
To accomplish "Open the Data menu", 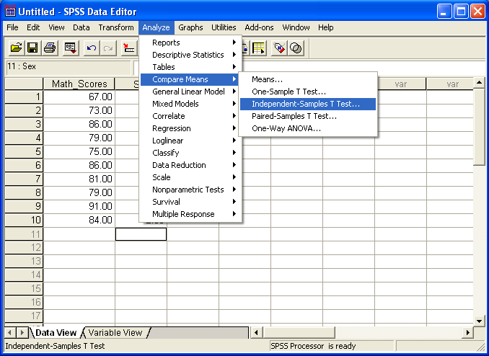I will (81, 27).
